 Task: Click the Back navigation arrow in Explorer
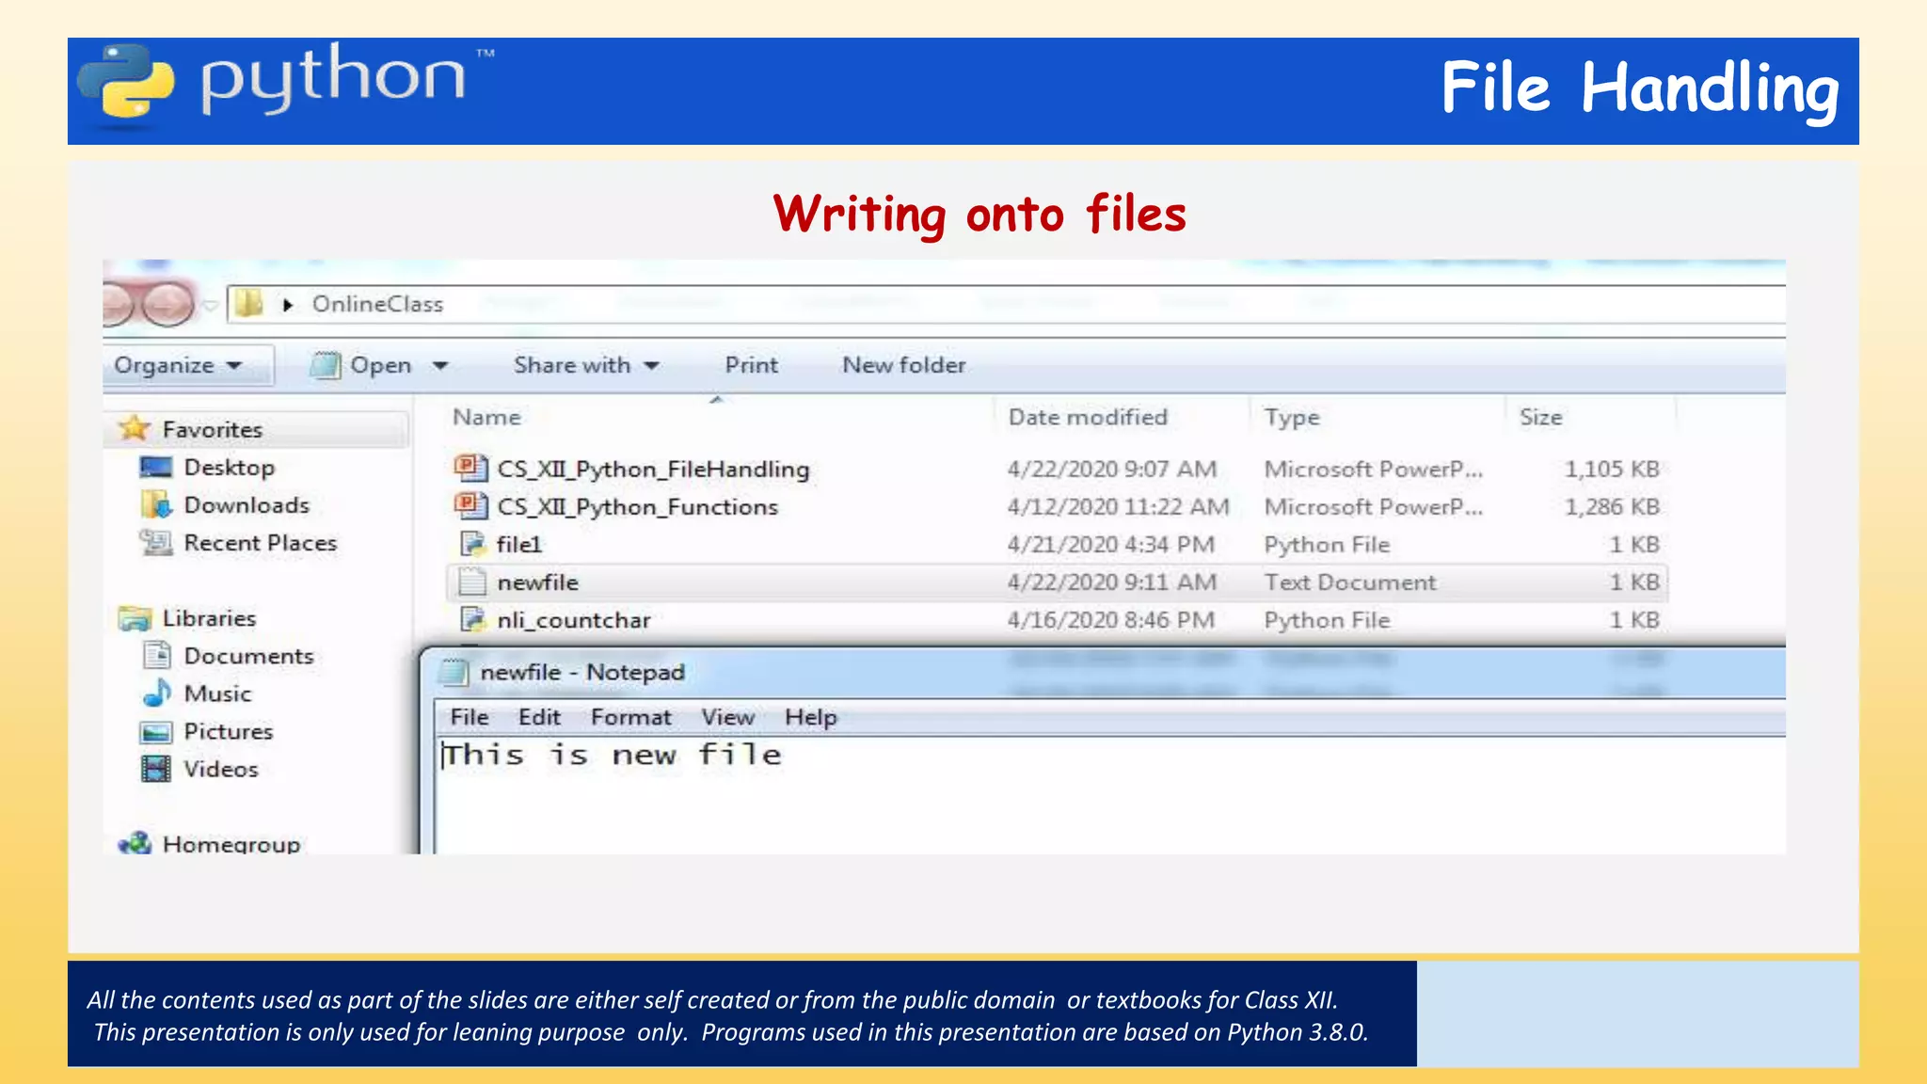(117, 305)
